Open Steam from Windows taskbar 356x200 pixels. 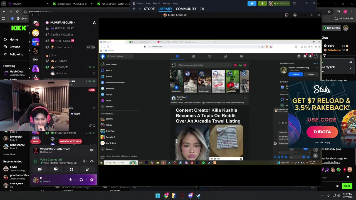point(198,196)
